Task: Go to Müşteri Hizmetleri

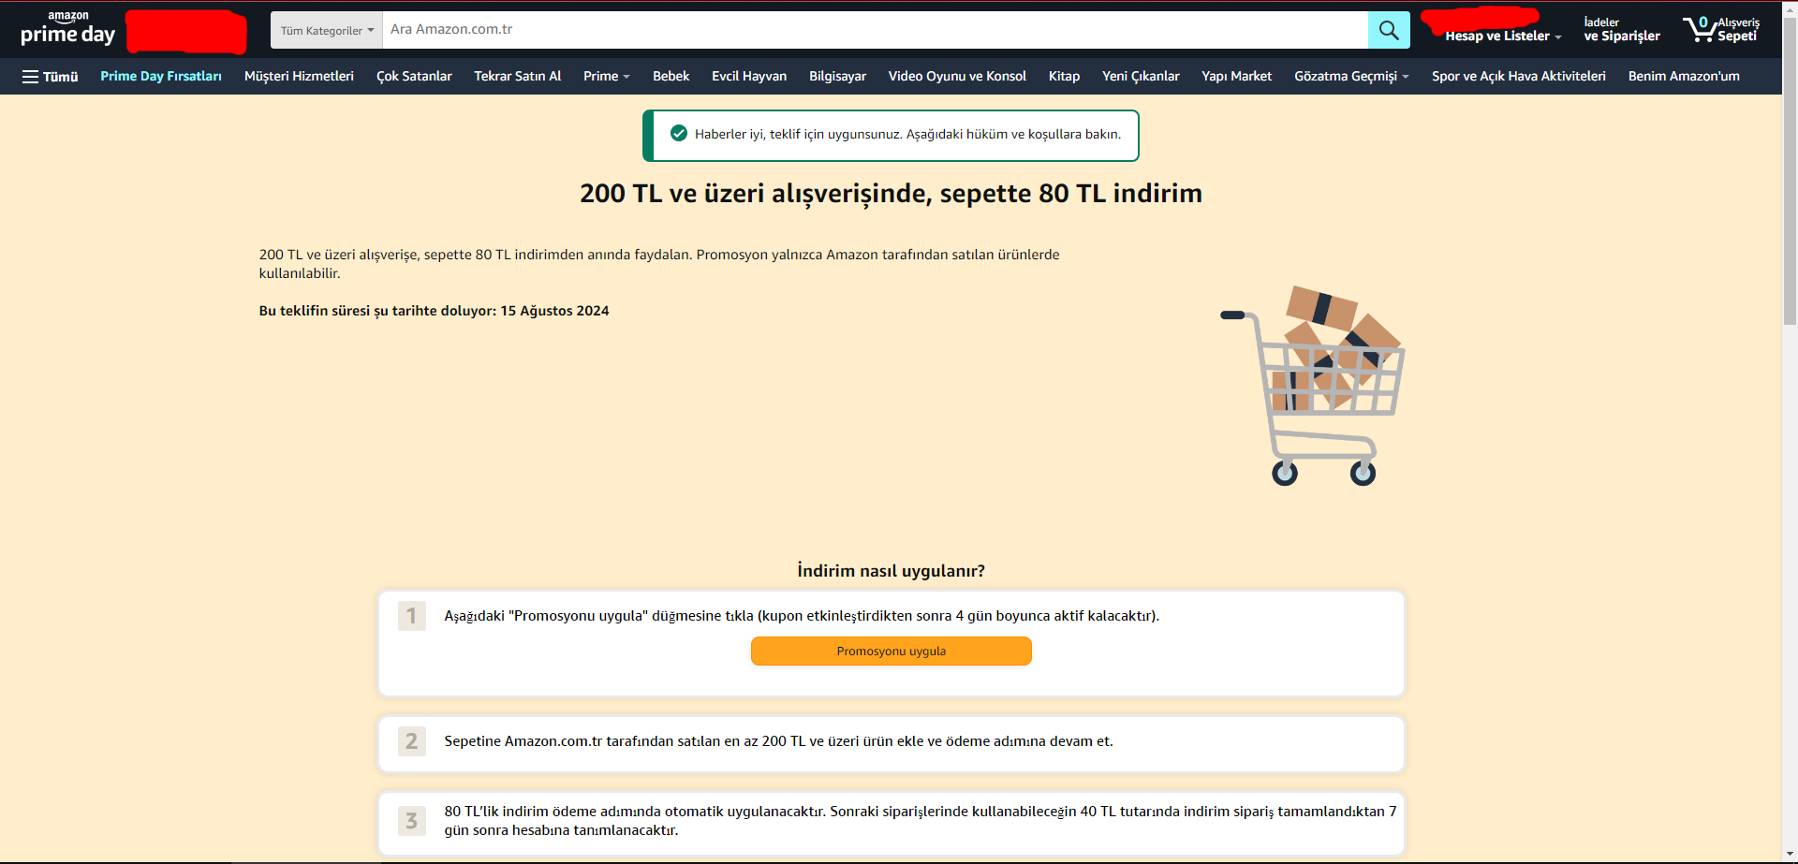Action: click(x=299, y=77)
